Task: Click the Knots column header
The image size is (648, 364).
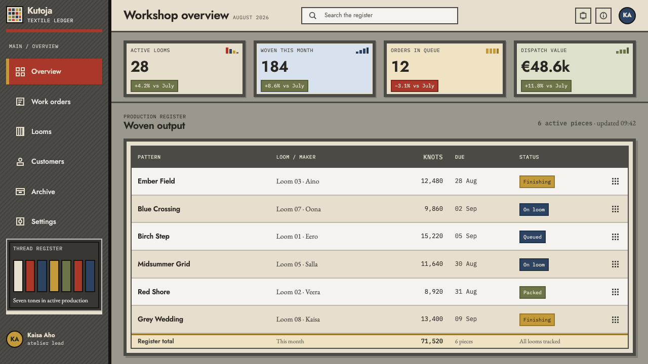Action: [433, 157]
